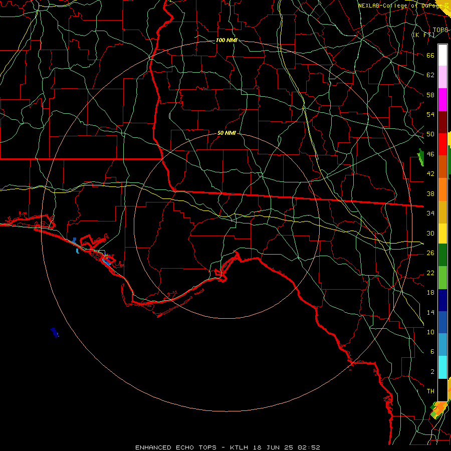This screenshot has height=451, width=451.
Task: Click the bright red legend swatch
Action: pos(442,144)
